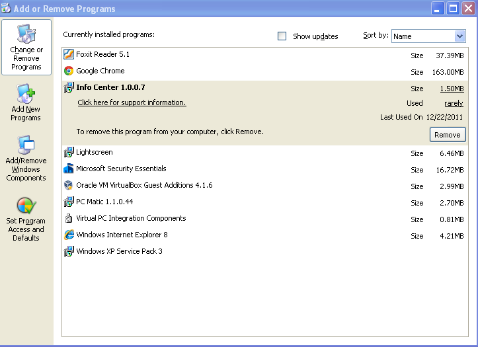Select Change or Remove Programs pane

pyautogui.click(x=26, y=47)
